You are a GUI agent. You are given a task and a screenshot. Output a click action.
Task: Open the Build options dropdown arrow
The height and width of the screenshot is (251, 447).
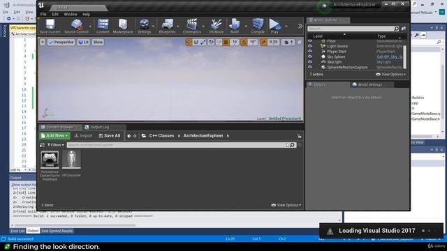pyautogui.click(x=246, y=26)
